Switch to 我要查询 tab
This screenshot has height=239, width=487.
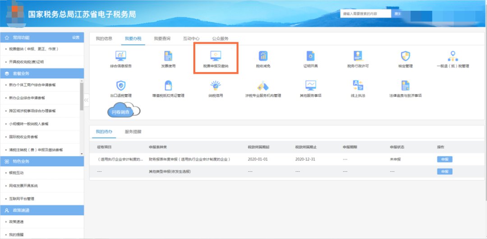click(x=162, y=38)
